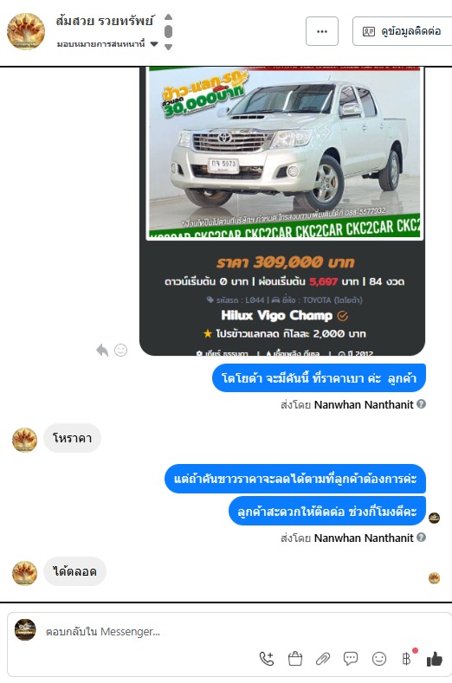Click the ดูข้อมูลติดต่อ contact info button
The image size is (452, 683).
(402, 31)
